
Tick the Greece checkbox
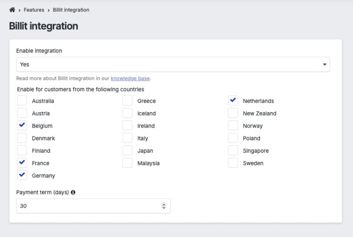[x=128, y=100]
